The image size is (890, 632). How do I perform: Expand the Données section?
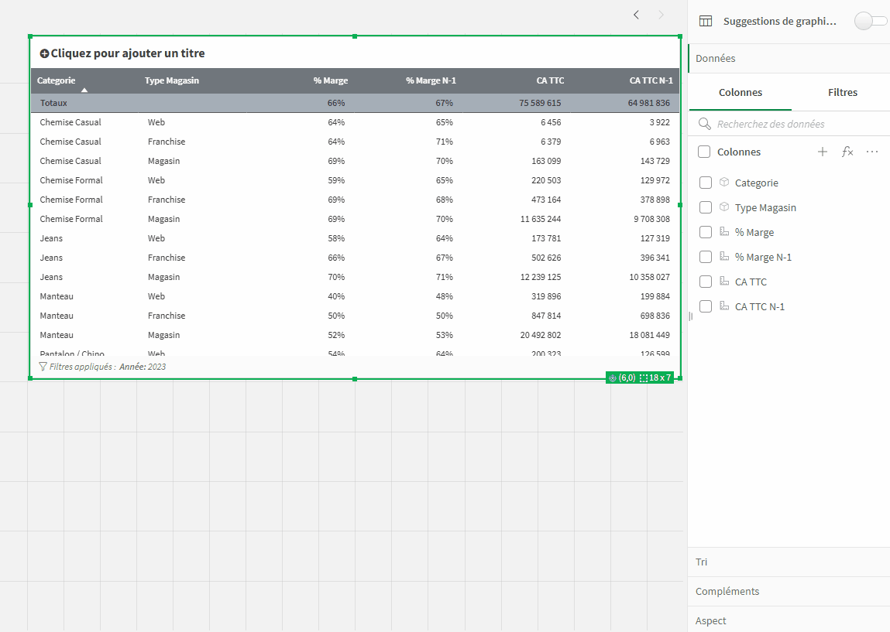click(x=789, y=58)
